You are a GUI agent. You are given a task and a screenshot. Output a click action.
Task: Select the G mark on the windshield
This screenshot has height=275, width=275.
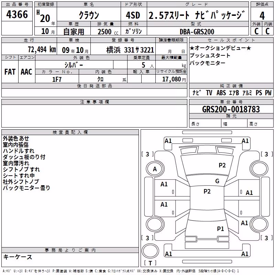pos(217,181)
